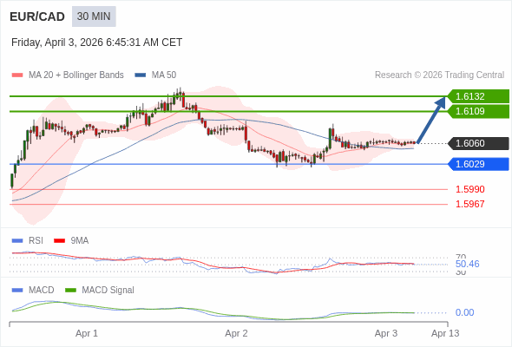Click the 1.5990 support level label
Screen dimensions: 512x347
[x=470, y=189]
